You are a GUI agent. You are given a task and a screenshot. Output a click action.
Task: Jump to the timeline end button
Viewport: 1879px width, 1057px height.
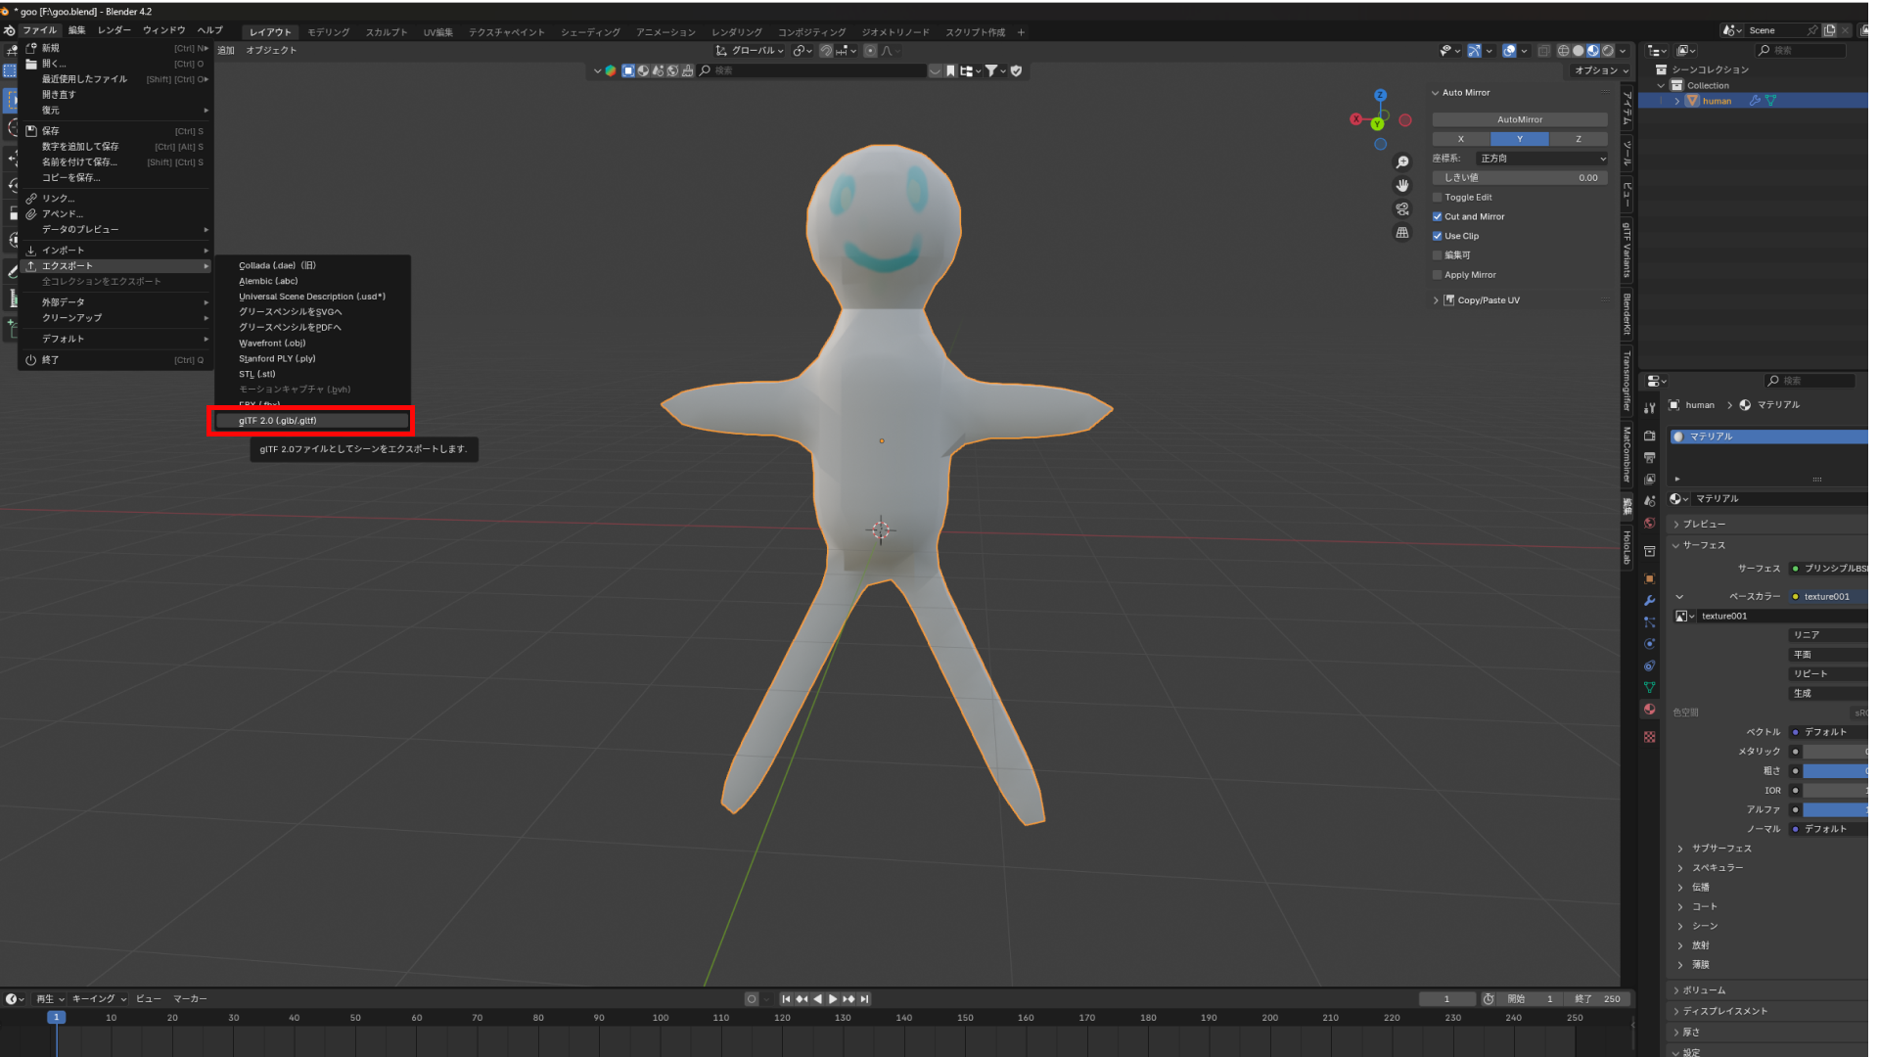(864, 999)
